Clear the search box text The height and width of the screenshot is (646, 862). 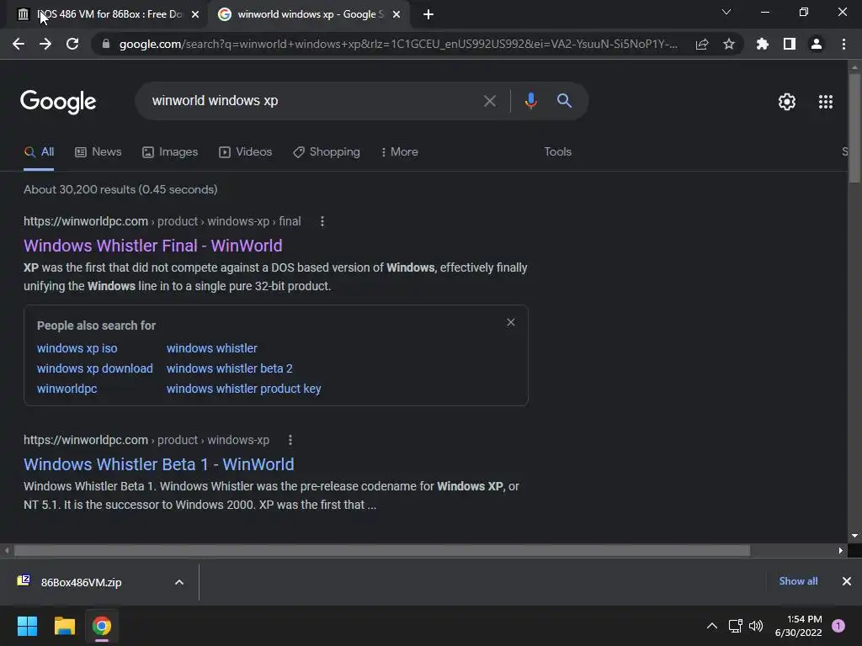click(489, 101)
